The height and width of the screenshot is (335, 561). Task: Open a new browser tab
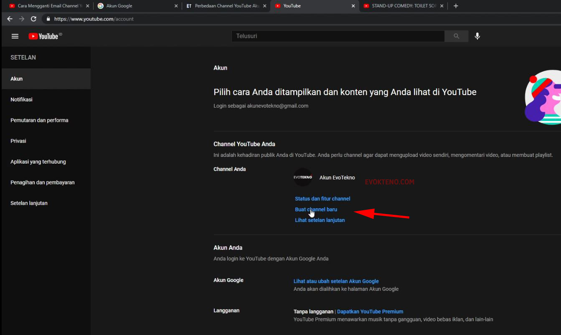pyautogui.click(x=456, y=6)
